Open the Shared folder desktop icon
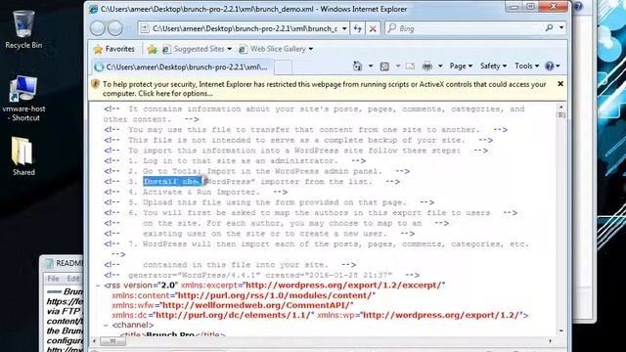The image size is (626, 352). (23, 156)
